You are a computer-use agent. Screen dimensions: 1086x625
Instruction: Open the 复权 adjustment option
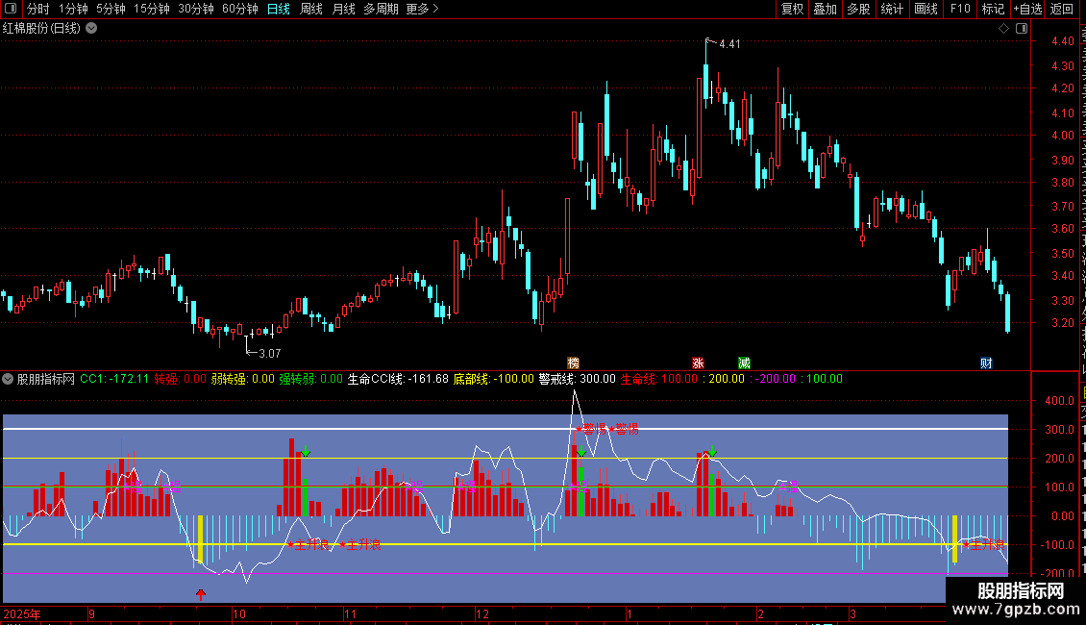pos(792,9)
